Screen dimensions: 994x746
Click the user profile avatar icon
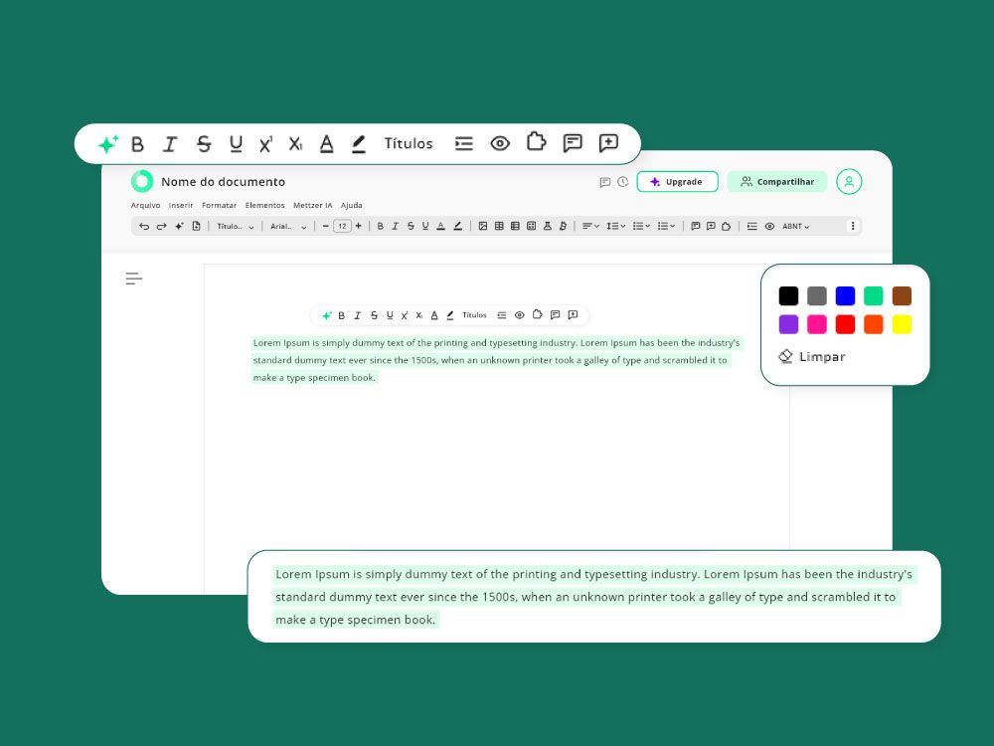coord(849,182)
